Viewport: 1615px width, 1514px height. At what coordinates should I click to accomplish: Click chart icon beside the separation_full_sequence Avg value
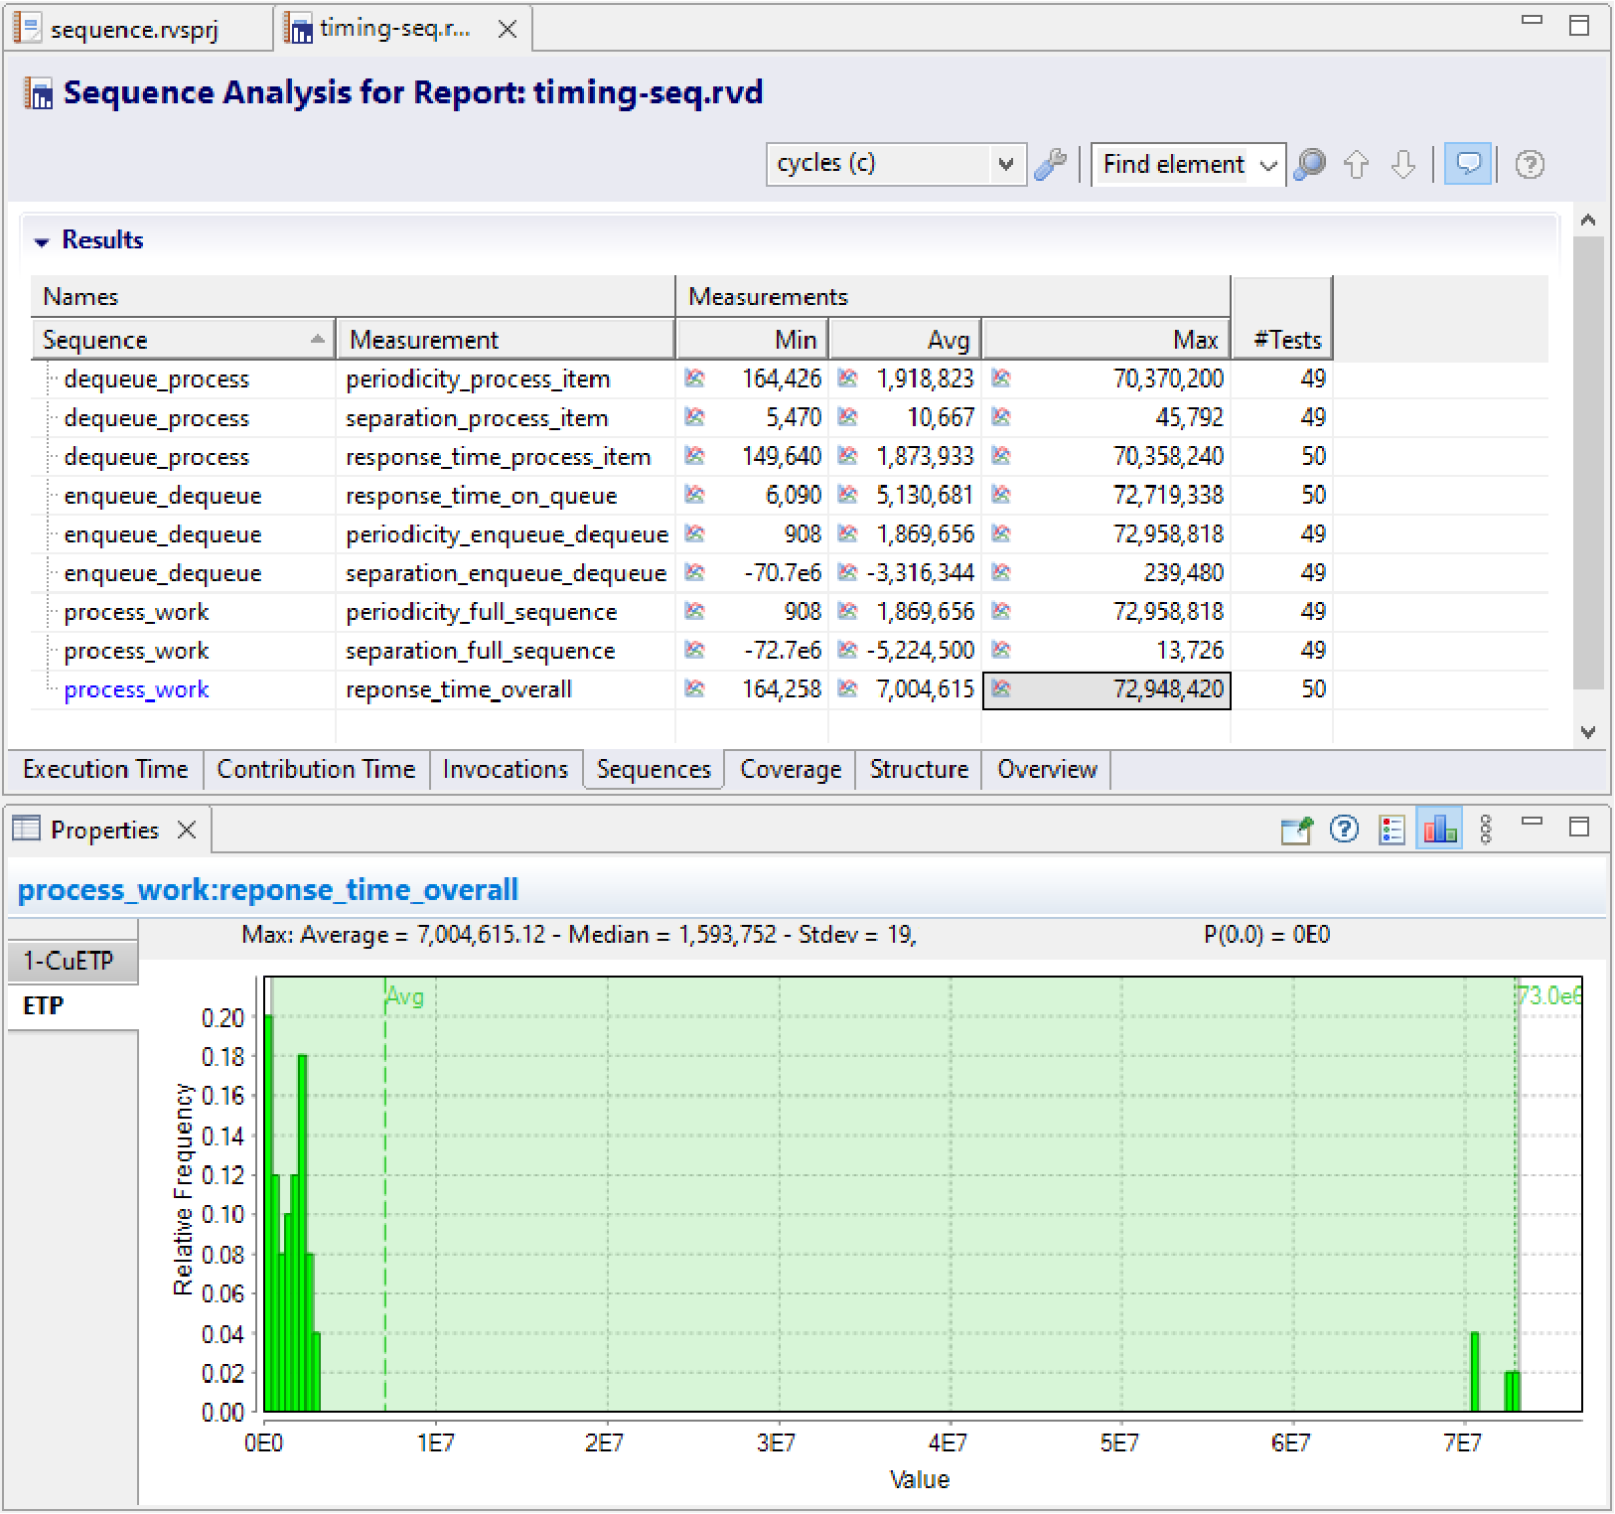(847, 650)
